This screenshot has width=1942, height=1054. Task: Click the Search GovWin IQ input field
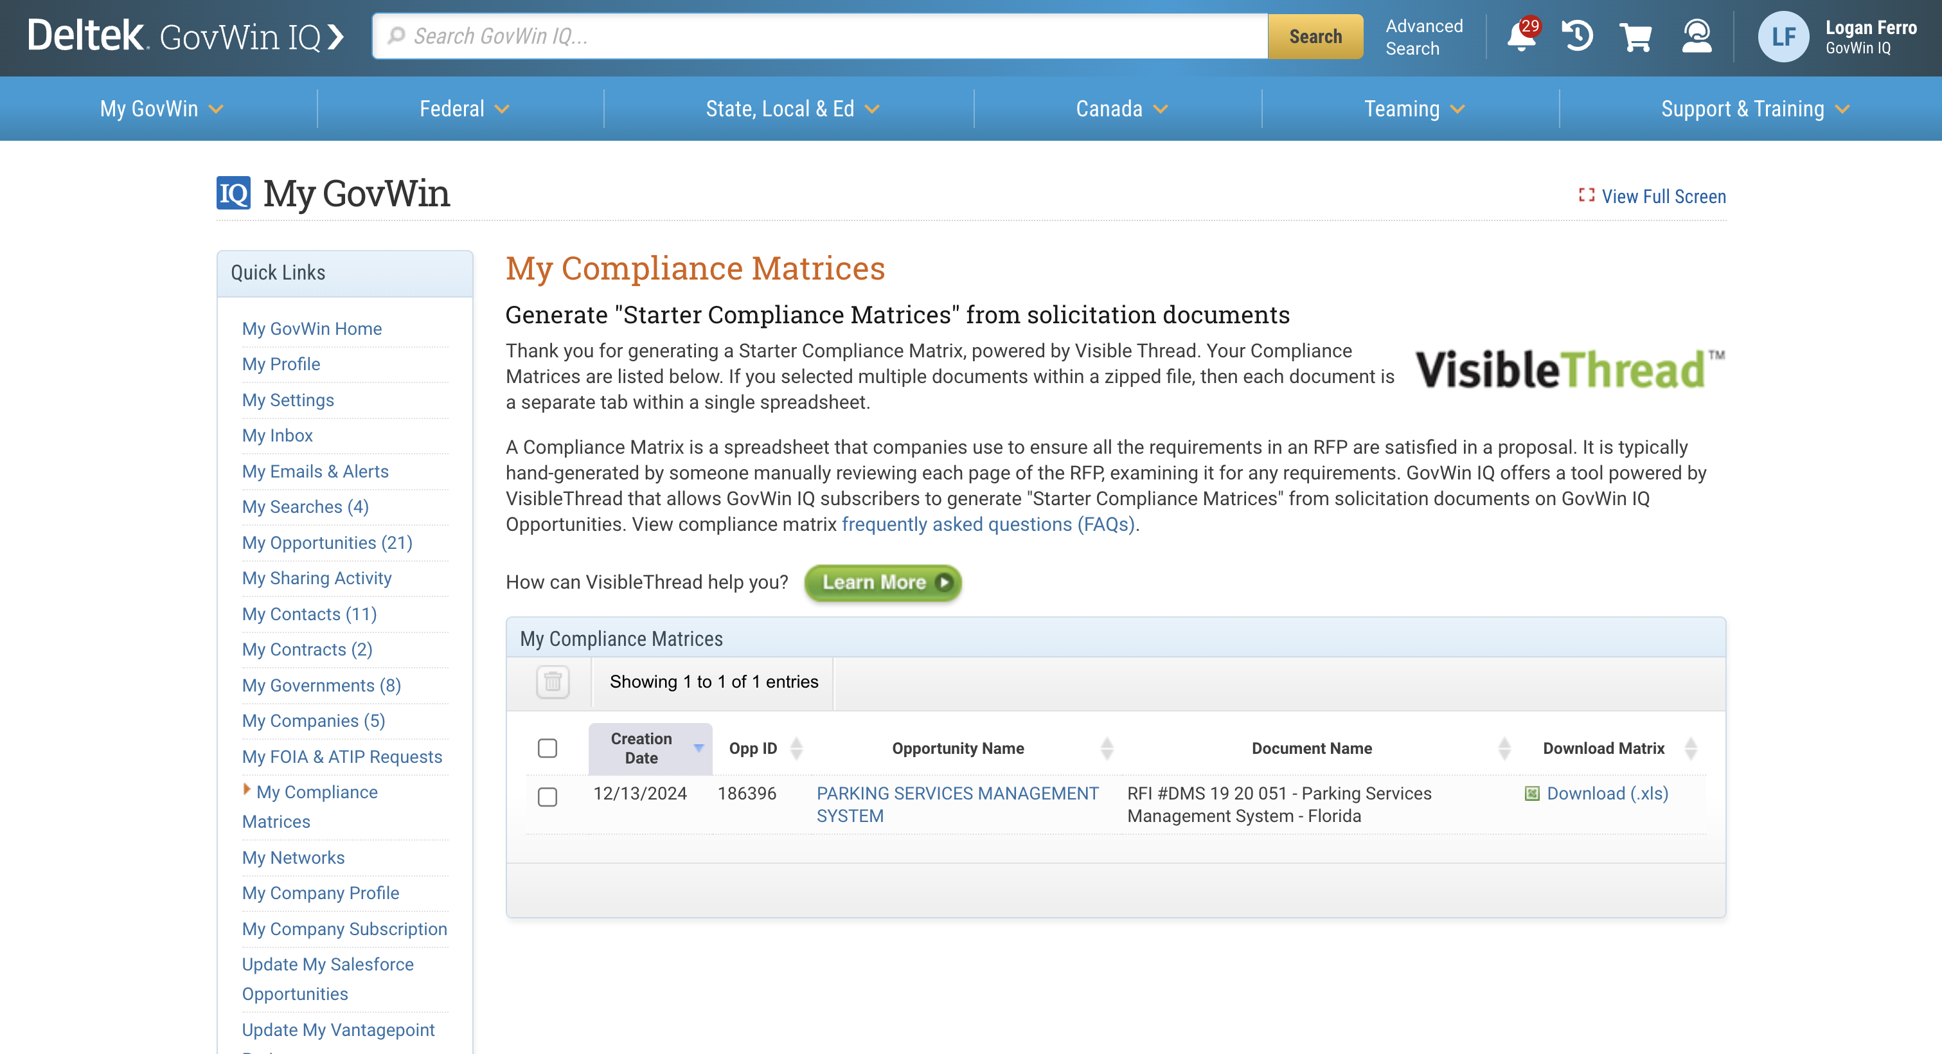829,36
